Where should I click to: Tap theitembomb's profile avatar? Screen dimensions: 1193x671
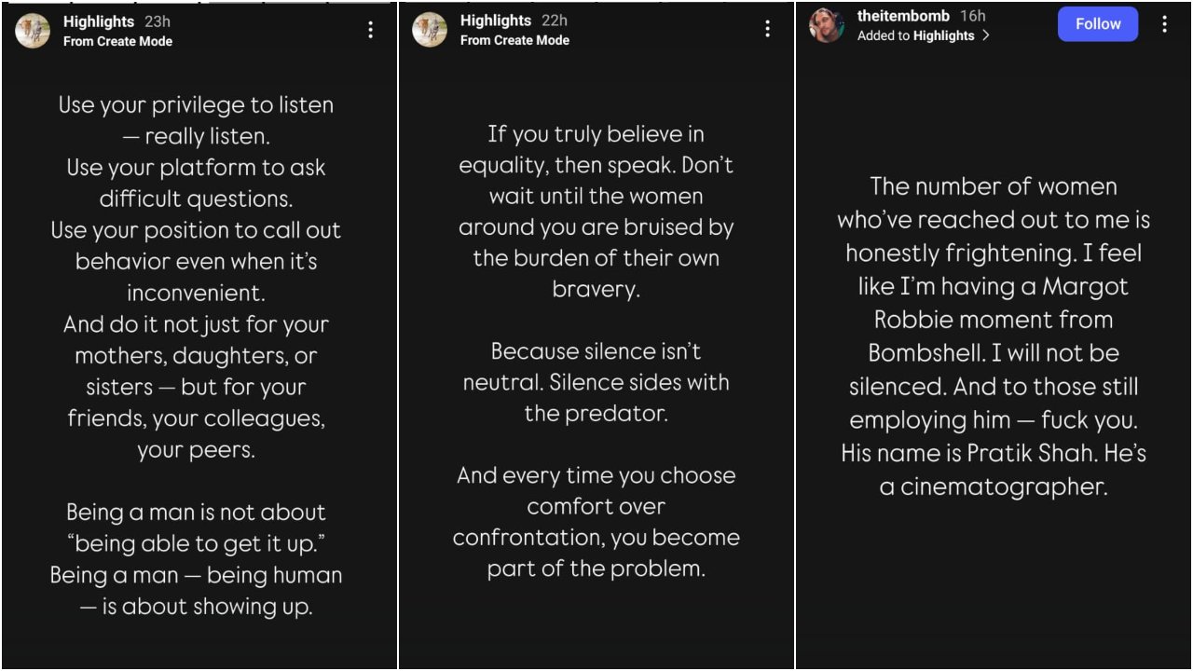(x=826, y=25)
